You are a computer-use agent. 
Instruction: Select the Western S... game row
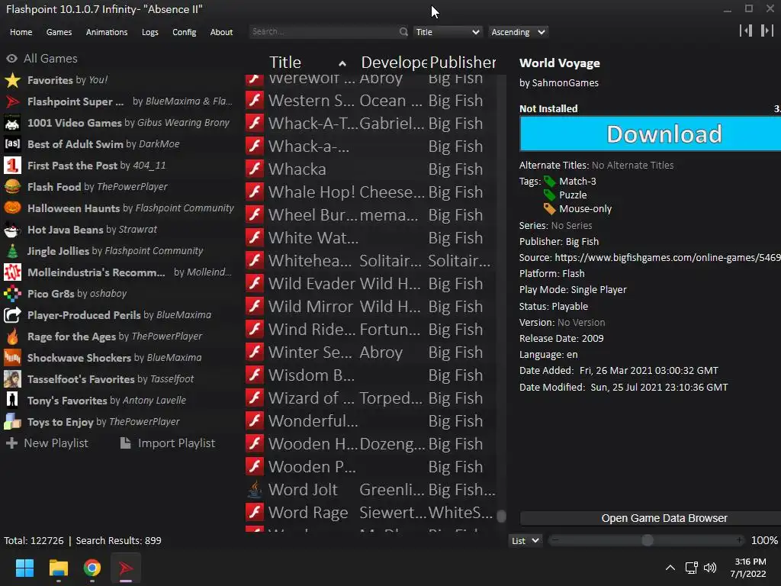[370, 101]
